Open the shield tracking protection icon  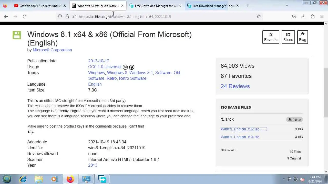(60, 16)
